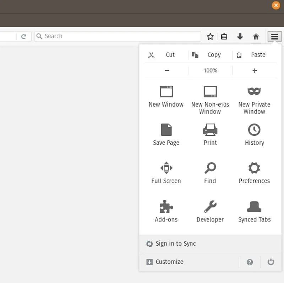
Task: Go to the home page
Action: [x=256, y=36]
